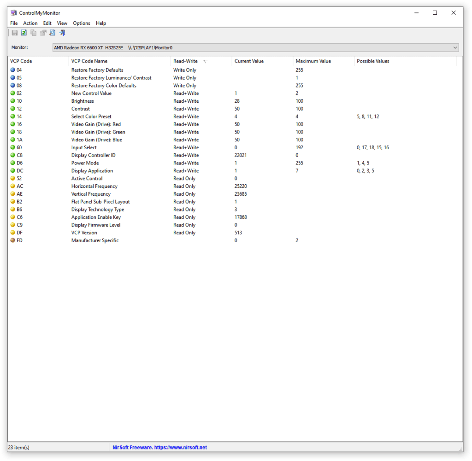Click the ControlMyMonitor title bar icon
This screenshot has height=461, width=472.
(x=14, y=12)
